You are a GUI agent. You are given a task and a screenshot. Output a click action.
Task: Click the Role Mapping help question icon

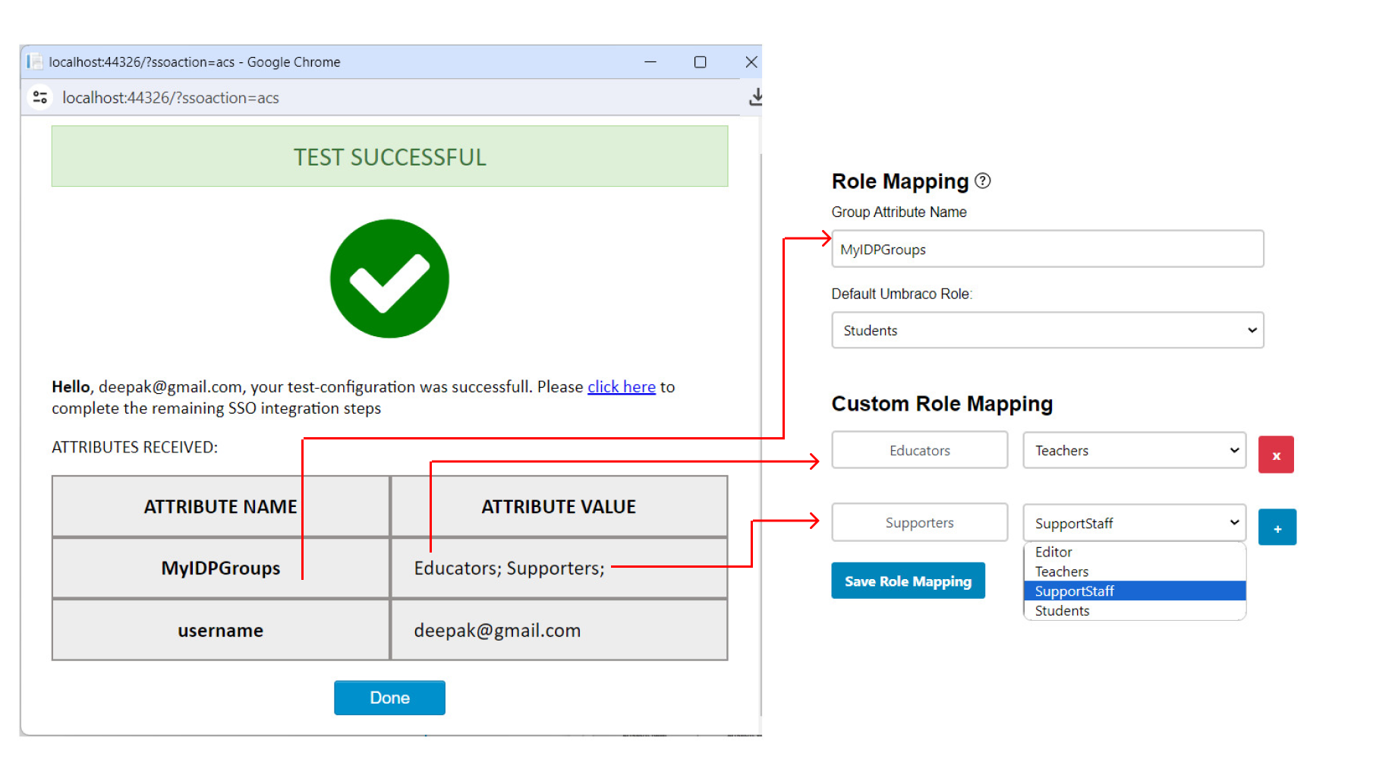pos(983,181)
